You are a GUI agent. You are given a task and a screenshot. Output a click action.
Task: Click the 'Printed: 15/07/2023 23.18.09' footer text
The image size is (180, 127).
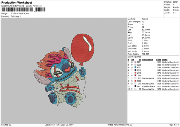click(119, 125)
